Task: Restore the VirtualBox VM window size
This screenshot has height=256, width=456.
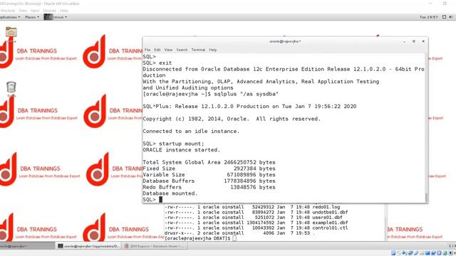Action: [x=445, y=4]
